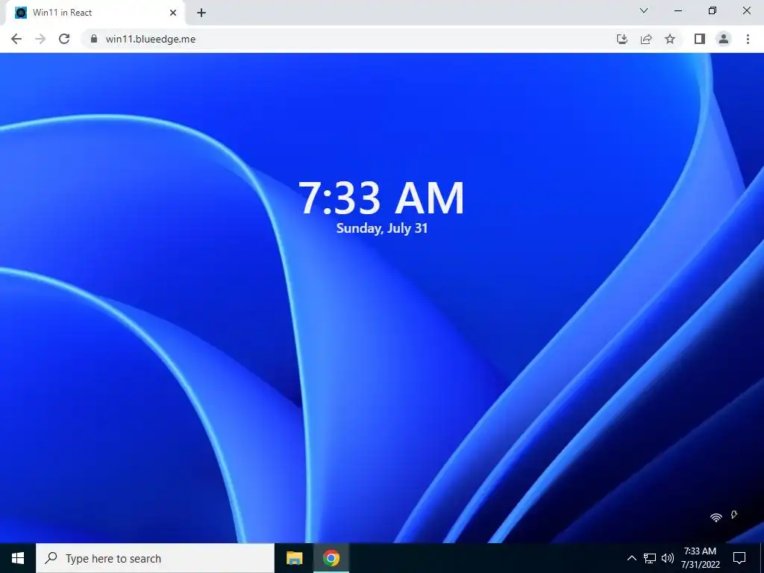This screenshot has height=573, width=764.
Task: Click the 7:33 AM lock screen clock
Action: 381,198
